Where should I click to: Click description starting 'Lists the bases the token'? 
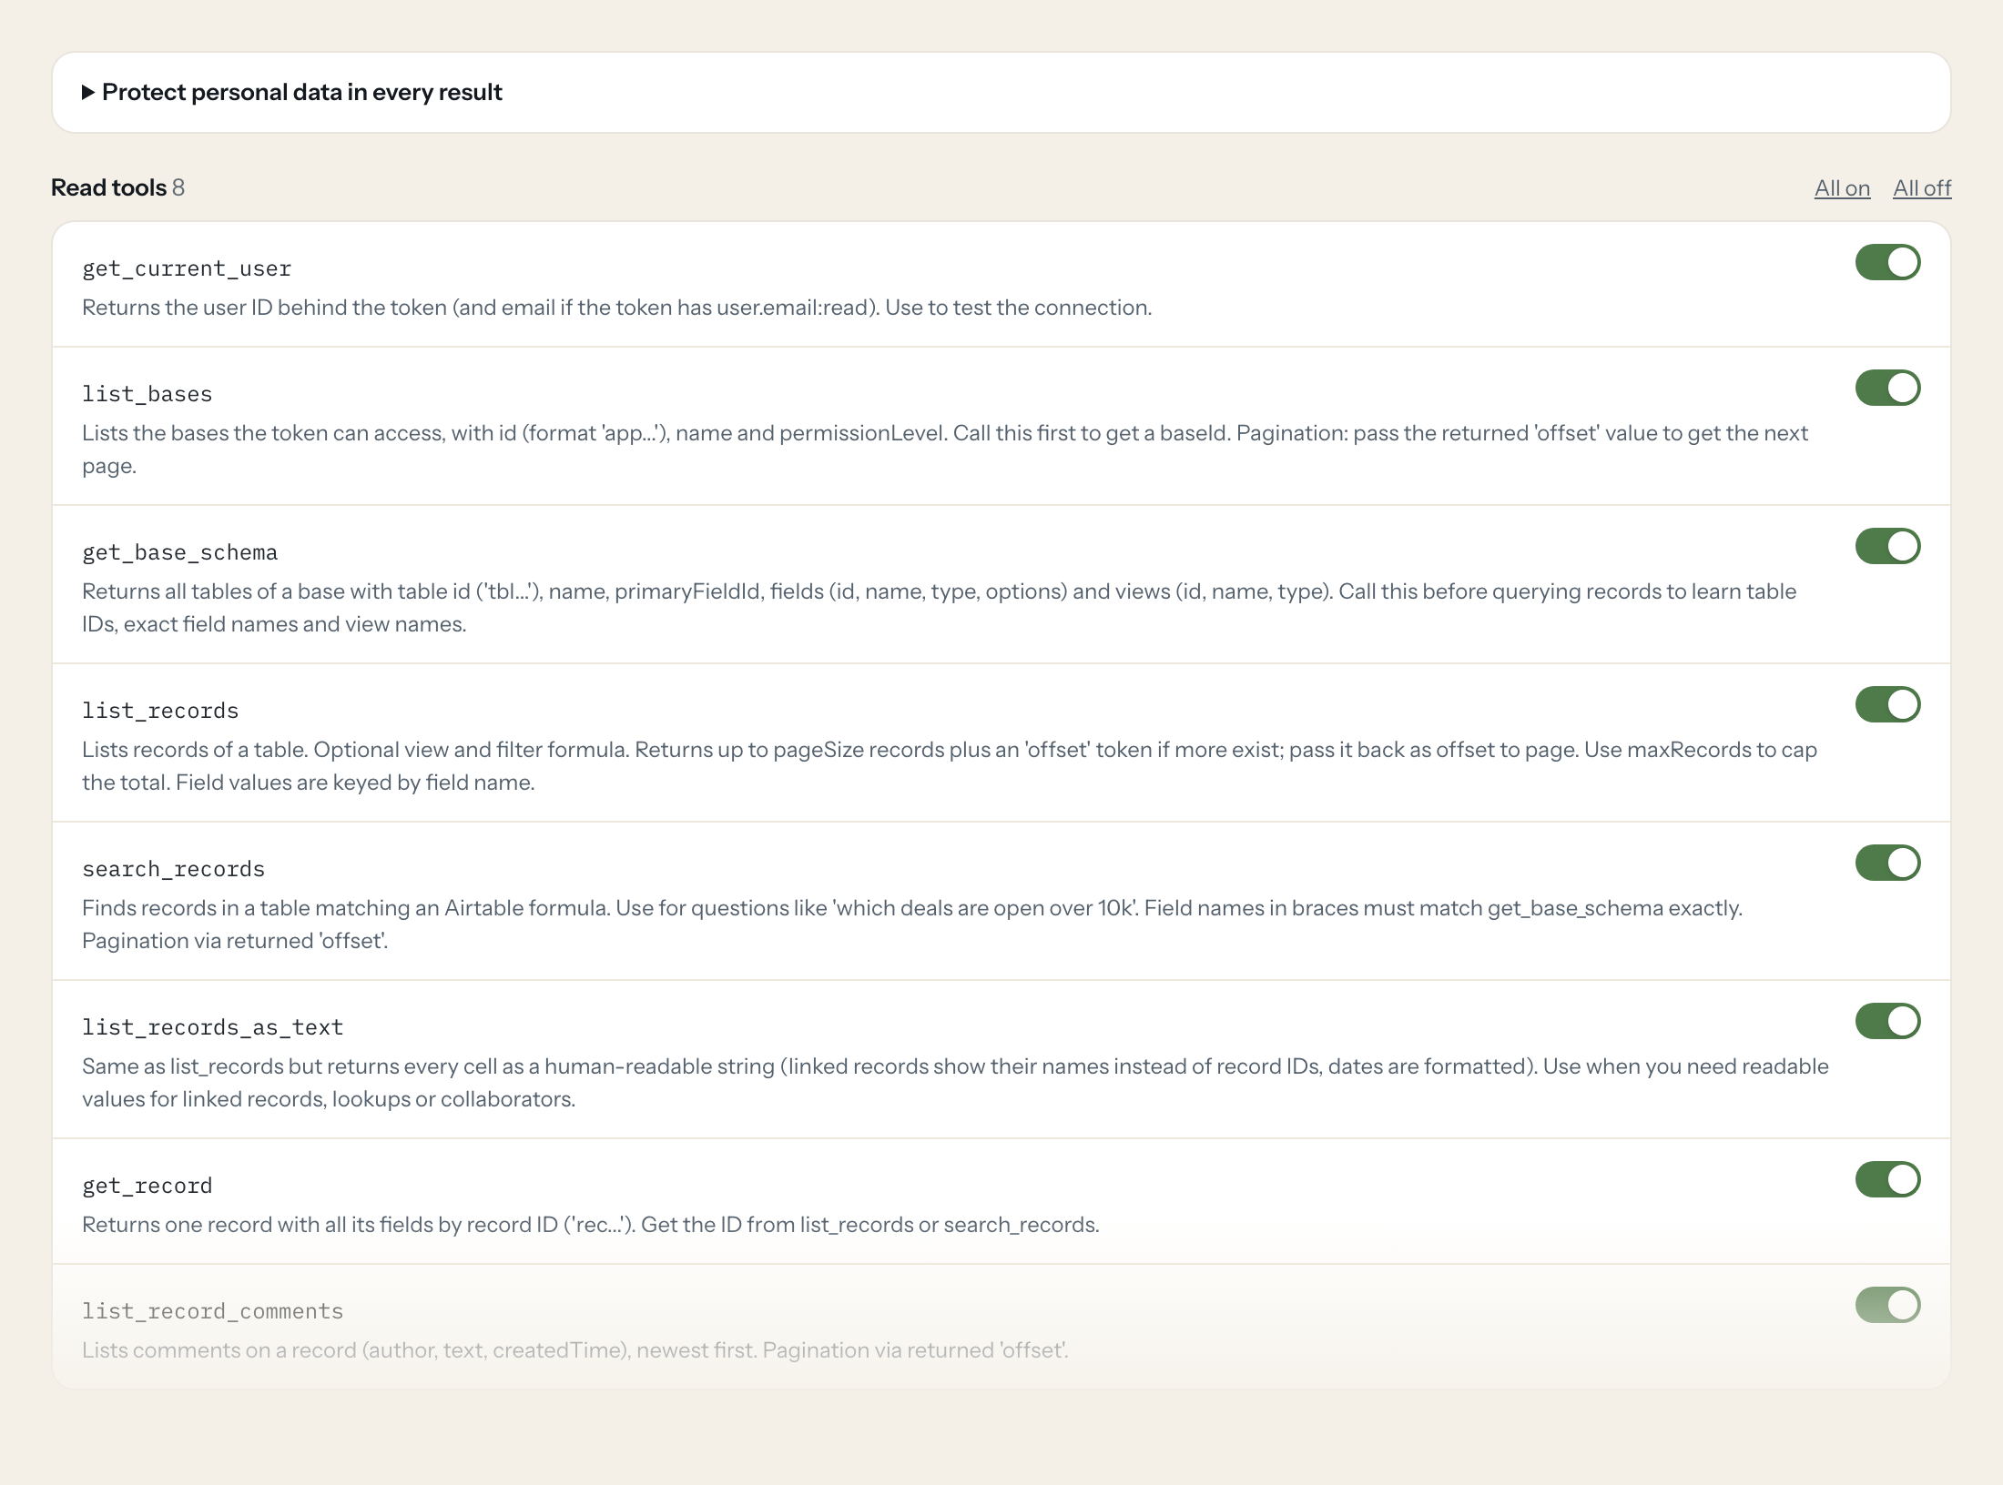point(945,450)
